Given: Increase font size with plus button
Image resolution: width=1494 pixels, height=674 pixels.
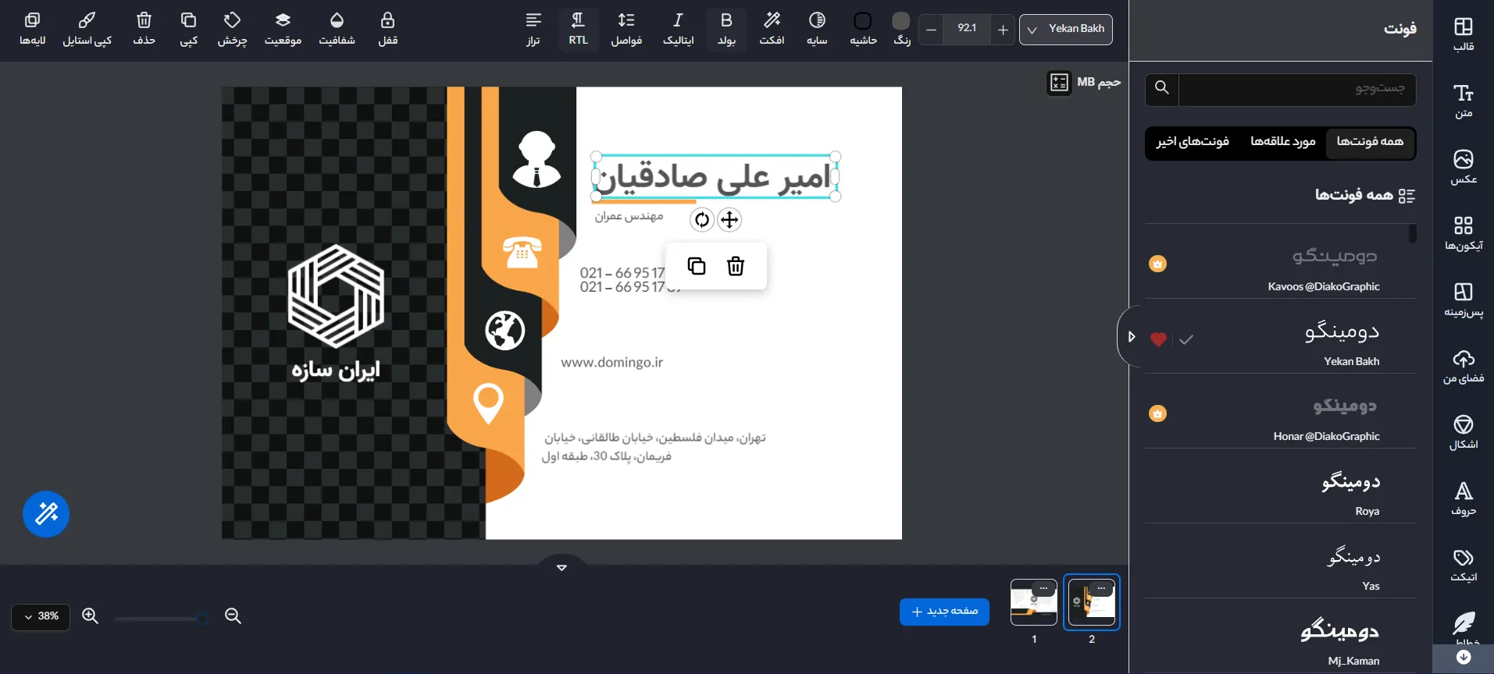Looking at the screenshot, I should [1003, 30].
